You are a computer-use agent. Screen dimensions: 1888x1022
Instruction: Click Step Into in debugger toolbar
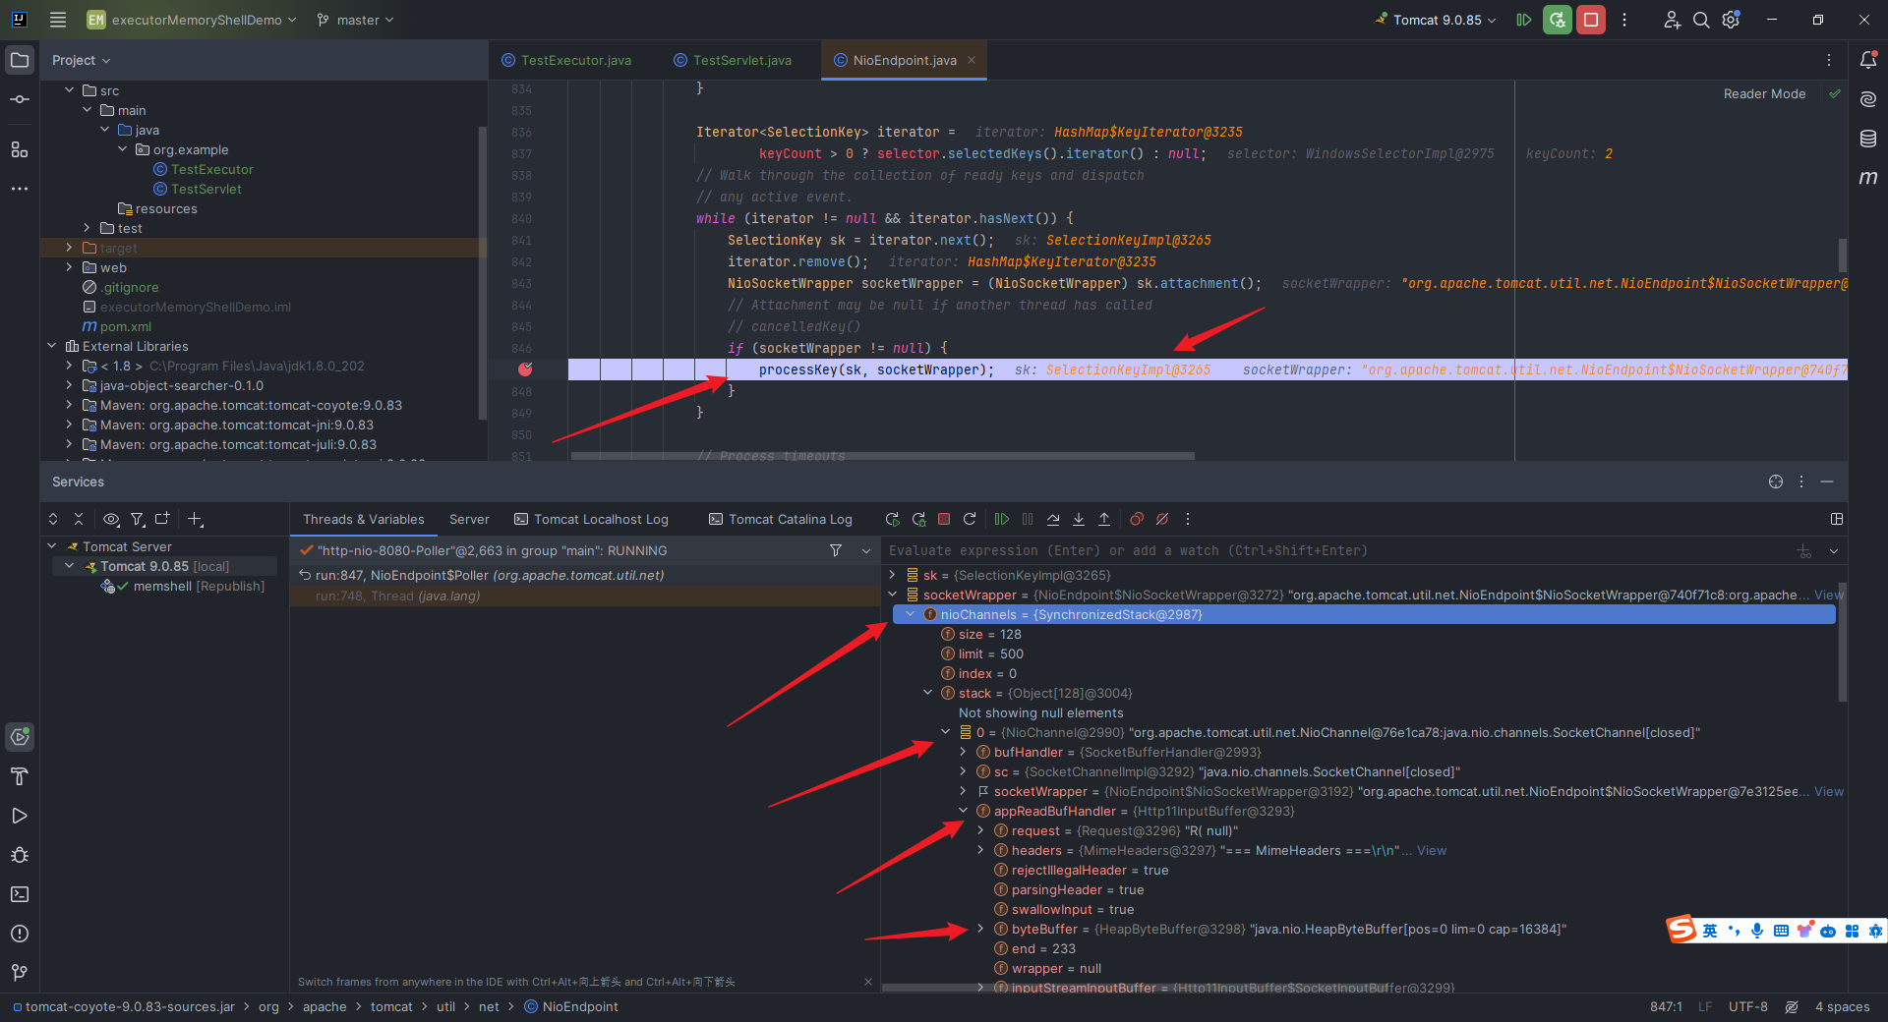(1079, 519)
